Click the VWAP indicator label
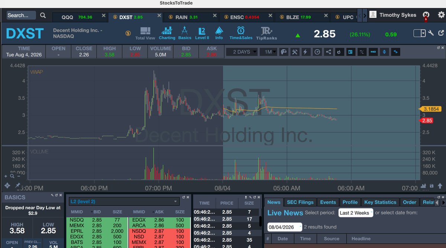 tap(36, 72)
